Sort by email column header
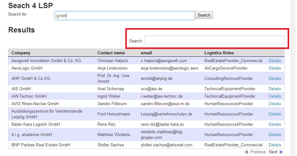Image resolution: width=297 pixels, height=156 pixels. pyautogui.click(x=146, y=53)
